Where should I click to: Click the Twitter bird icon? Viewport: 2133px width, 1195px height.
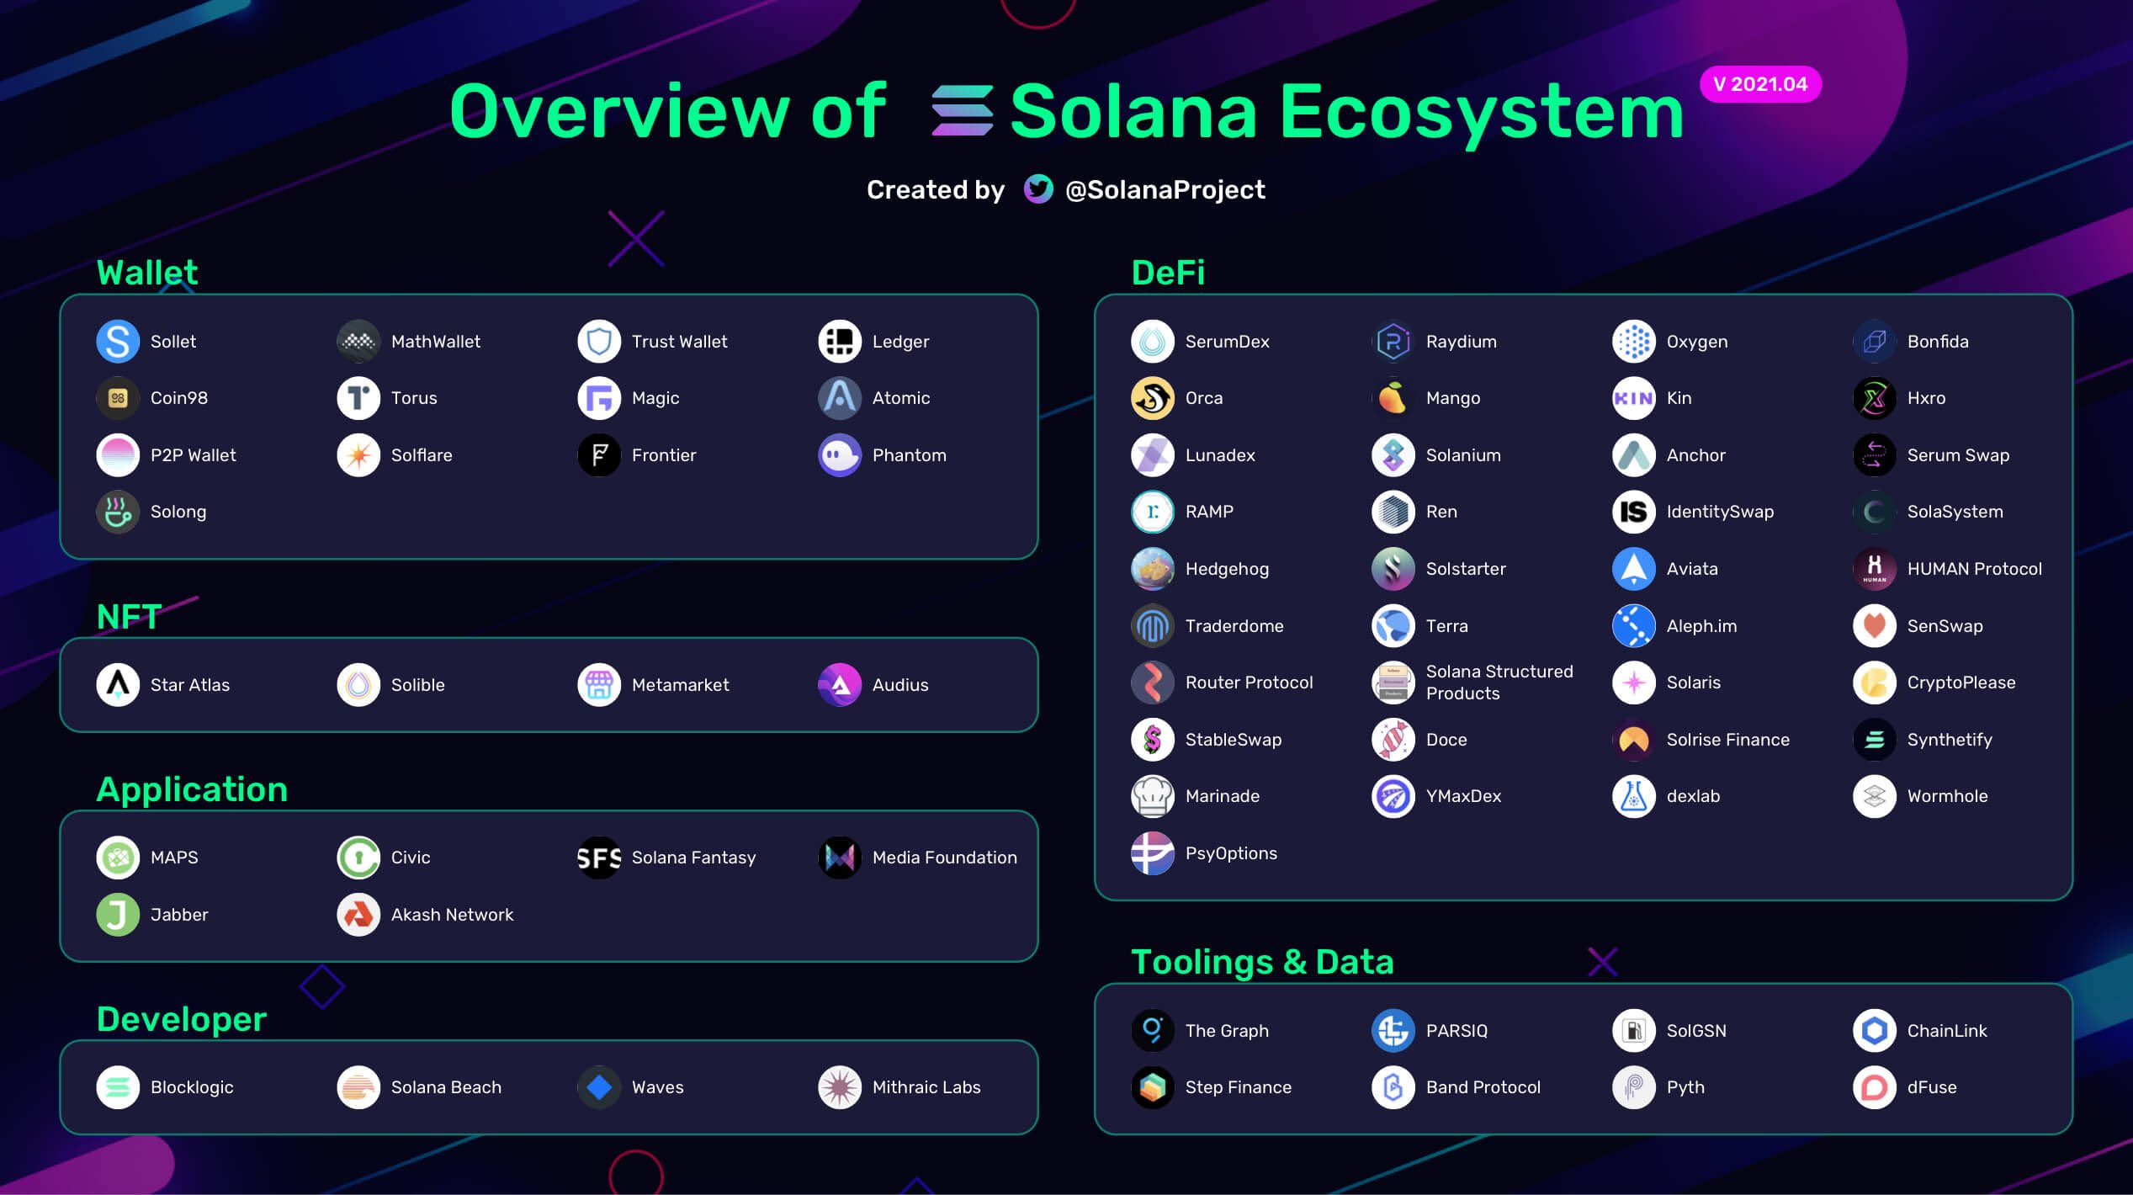coord(1037,189)
